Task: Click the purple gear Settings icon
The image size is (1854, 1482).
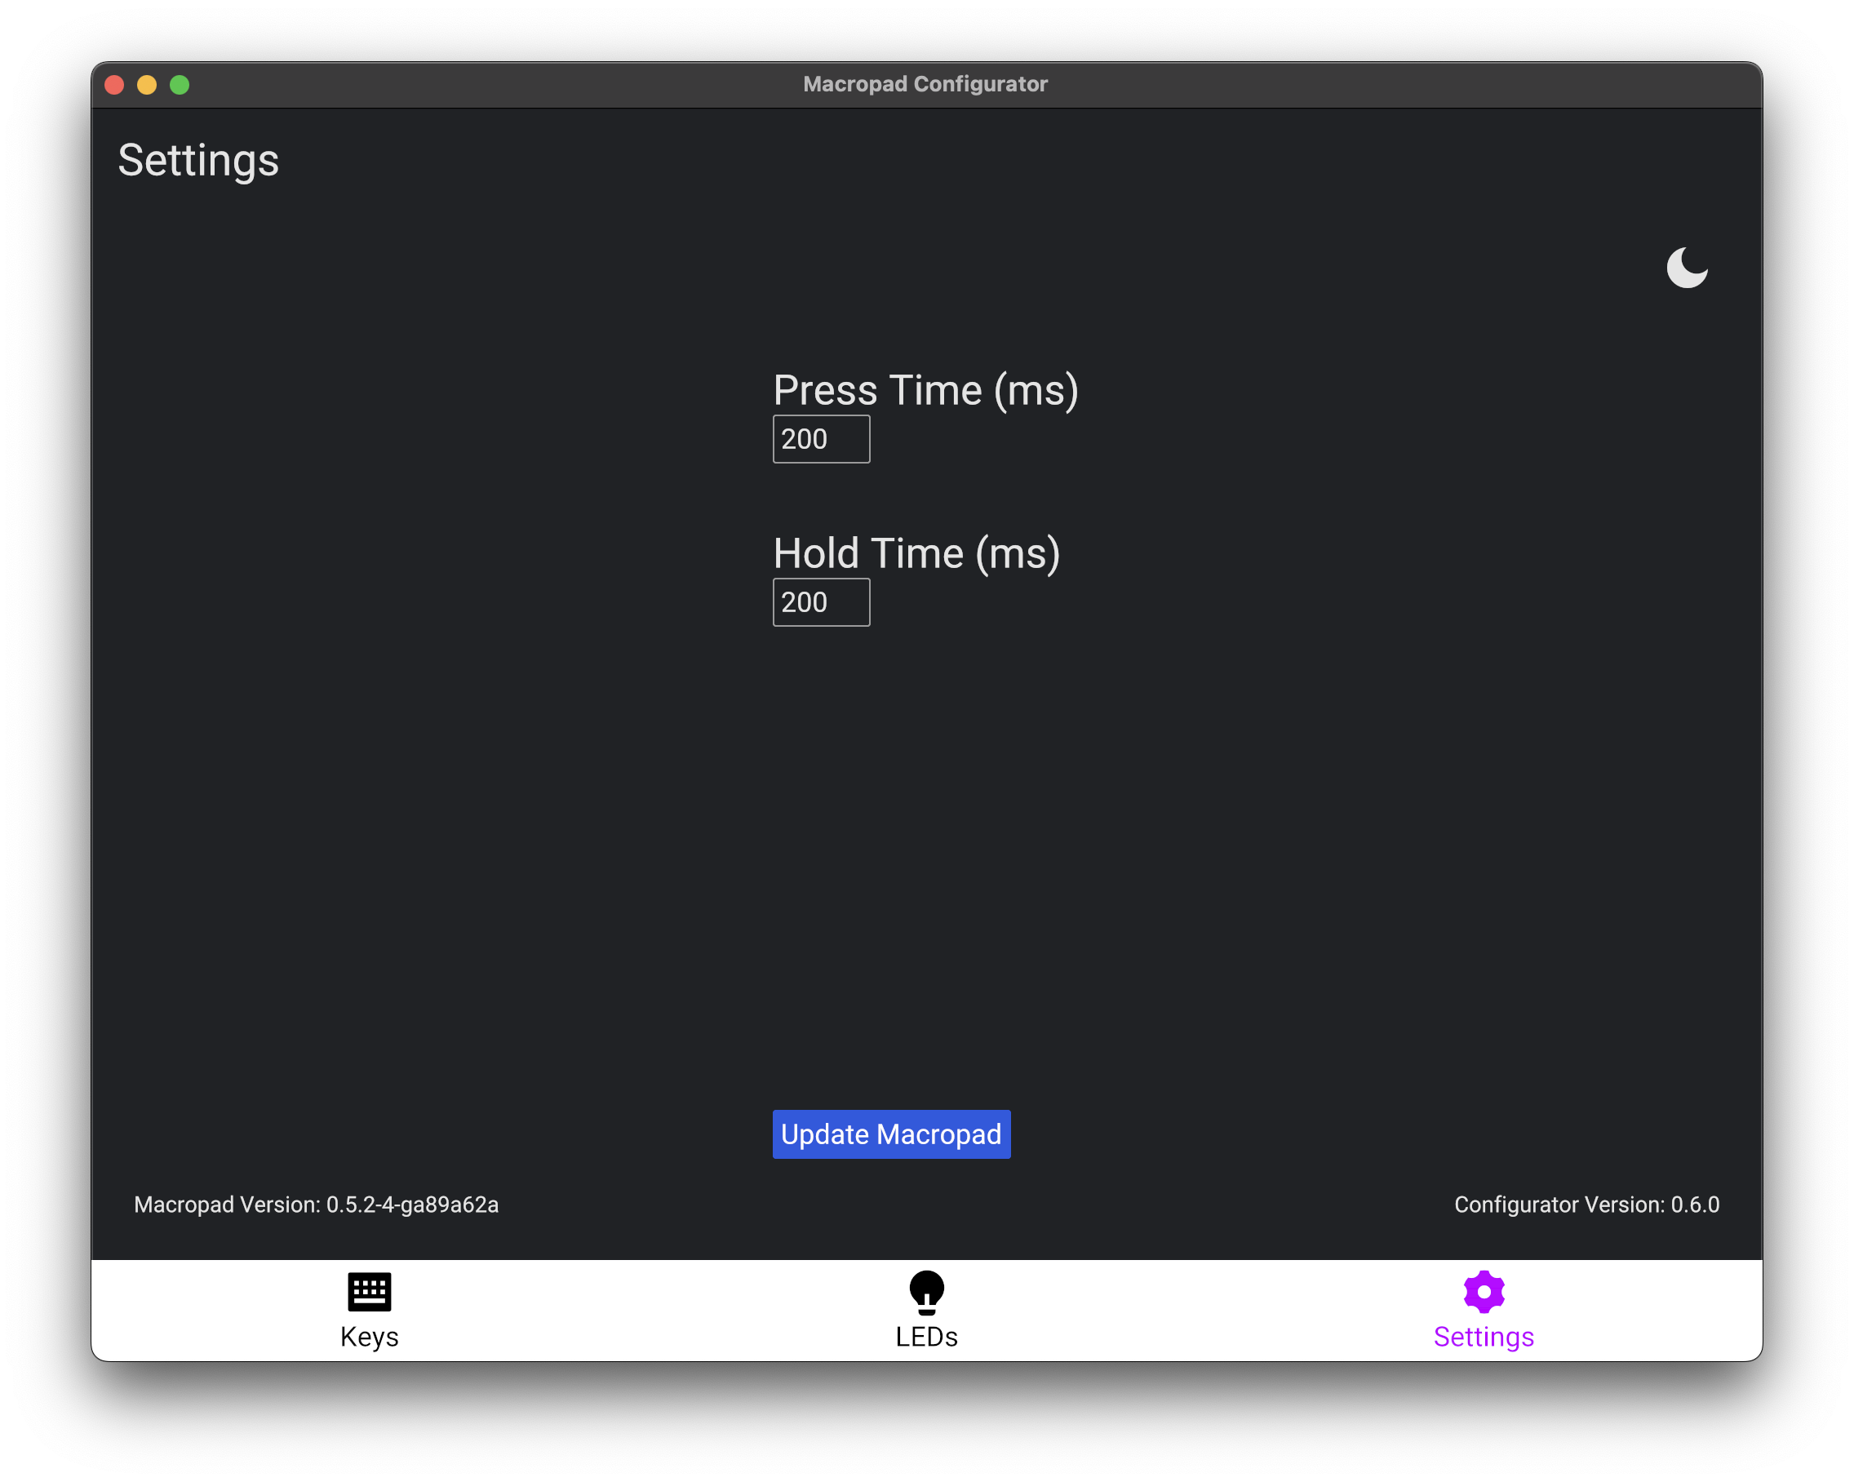Action: (x=1484, y=1291)
